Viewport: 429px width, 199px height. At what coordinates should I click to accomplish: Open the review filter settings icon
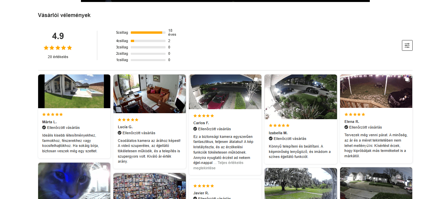(407, 45)
